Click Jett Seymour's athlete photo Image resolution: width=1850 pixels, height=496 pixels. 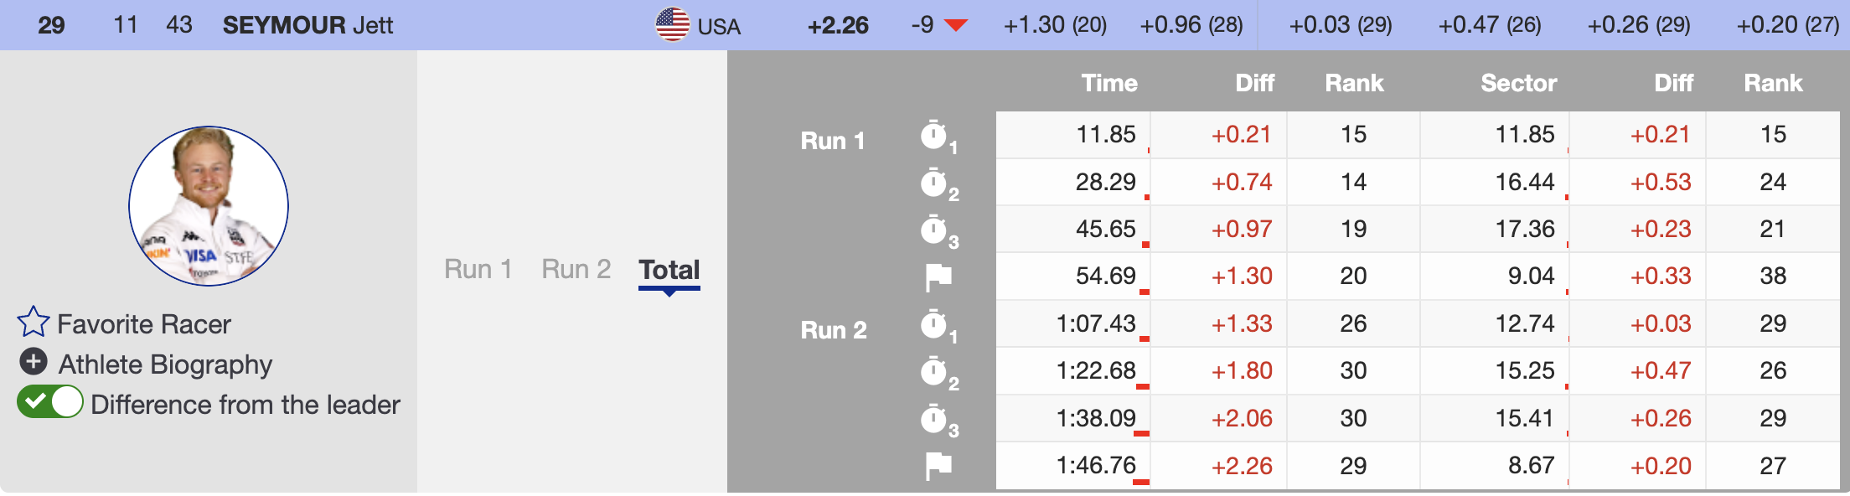(209, 206)
